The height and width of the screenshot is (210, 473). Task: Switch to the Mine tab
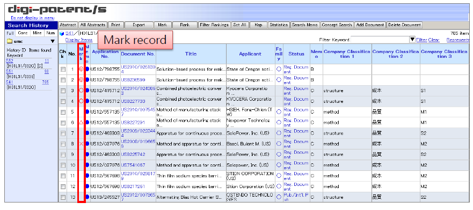click(x=37, y=33)
